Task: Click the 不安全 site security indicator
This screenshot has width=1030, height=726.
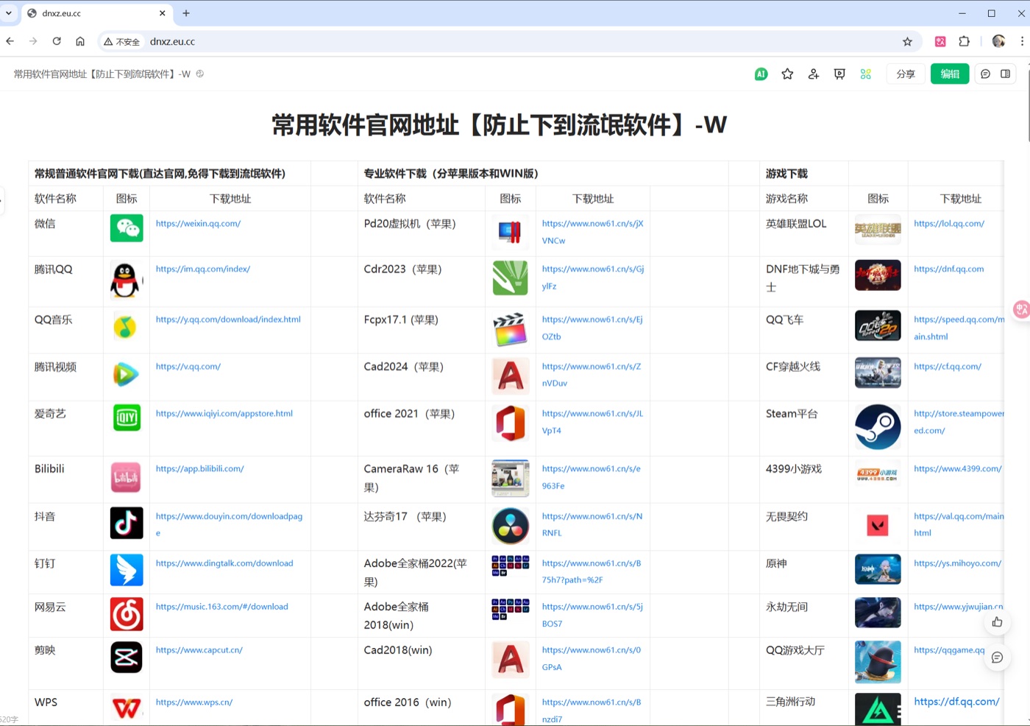Action: tap(121, 42)
